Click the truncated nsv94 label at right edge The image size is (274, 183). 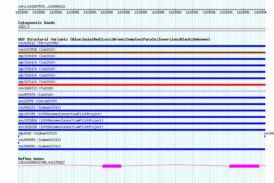click(269, 133)
